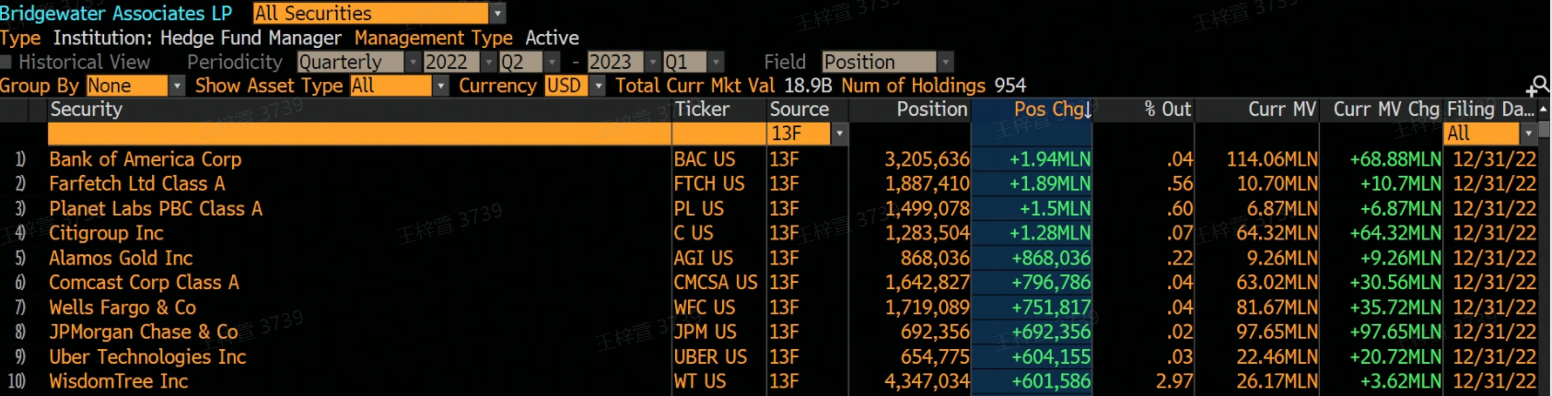This screenshot has height=396, width=1552.
Task: Click the orange security filter input field
Action: [359, 134]
